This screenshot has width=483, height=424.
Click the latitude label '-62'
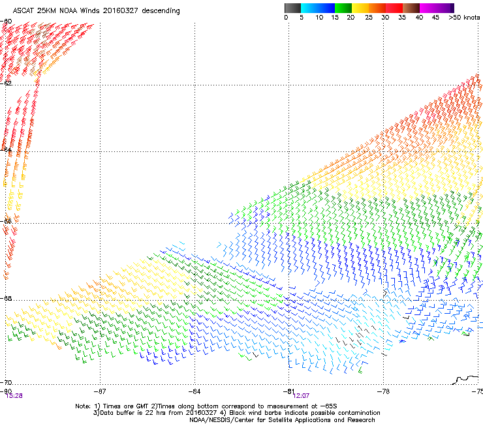tap(6, 83)
